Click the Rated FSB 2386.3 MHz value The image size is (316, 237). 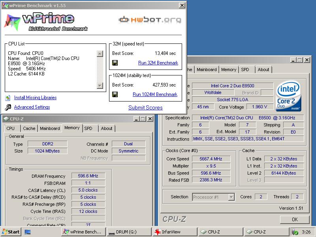[211, 180]
